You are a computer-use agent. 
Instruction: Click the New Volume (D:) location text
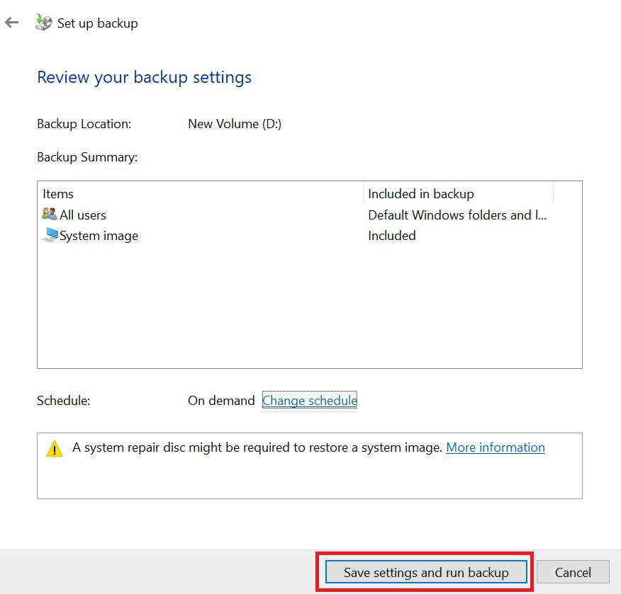click(235, 124)
